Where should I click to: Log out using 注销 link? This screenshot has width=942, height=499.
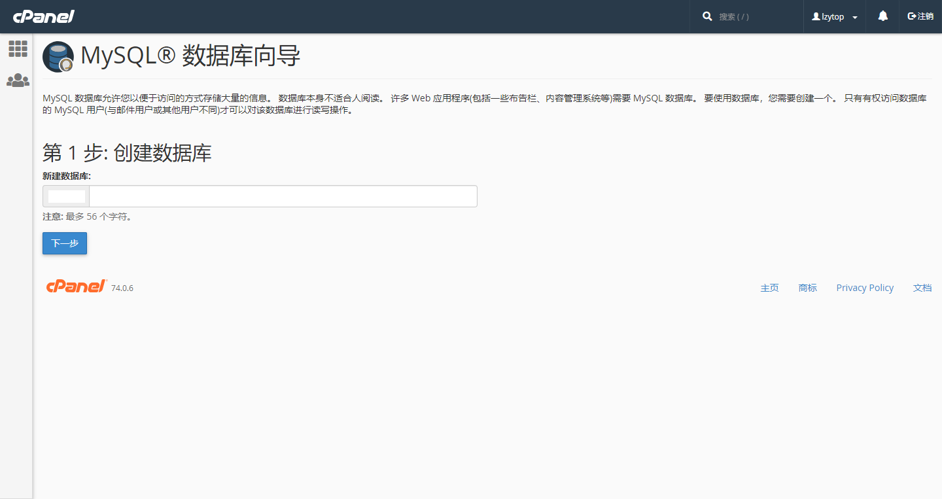pyautogui.click(x=920, y=16)
